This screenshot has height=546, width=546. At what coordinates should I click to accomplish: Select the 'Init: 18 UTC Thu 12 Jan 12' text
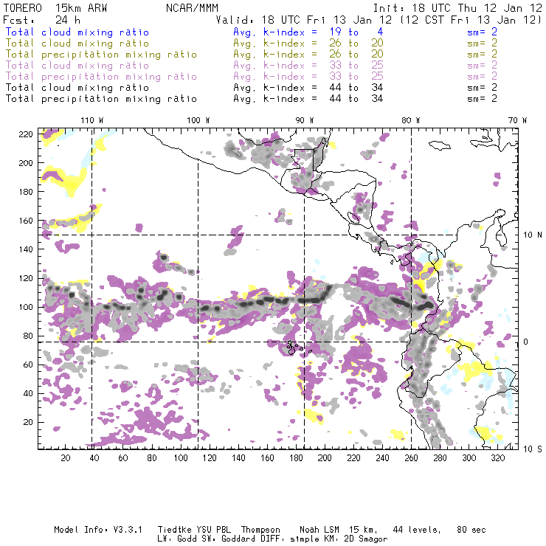[457, 8]
